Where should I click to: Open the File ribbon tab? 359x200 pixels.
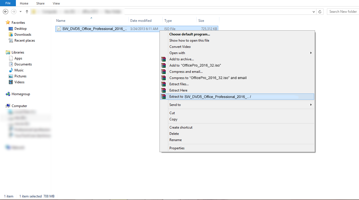(x=8, y=3)
